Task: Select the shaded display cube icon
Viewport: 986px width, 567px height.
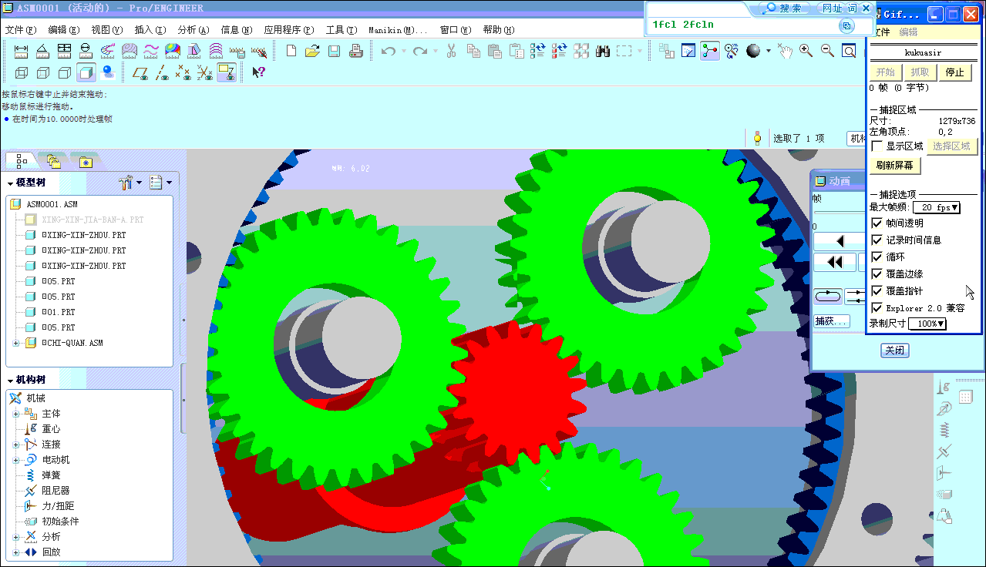Action: (86, 72)
